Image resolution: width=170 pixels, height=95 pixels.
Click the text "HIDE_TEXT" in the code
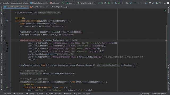(97, 57)
